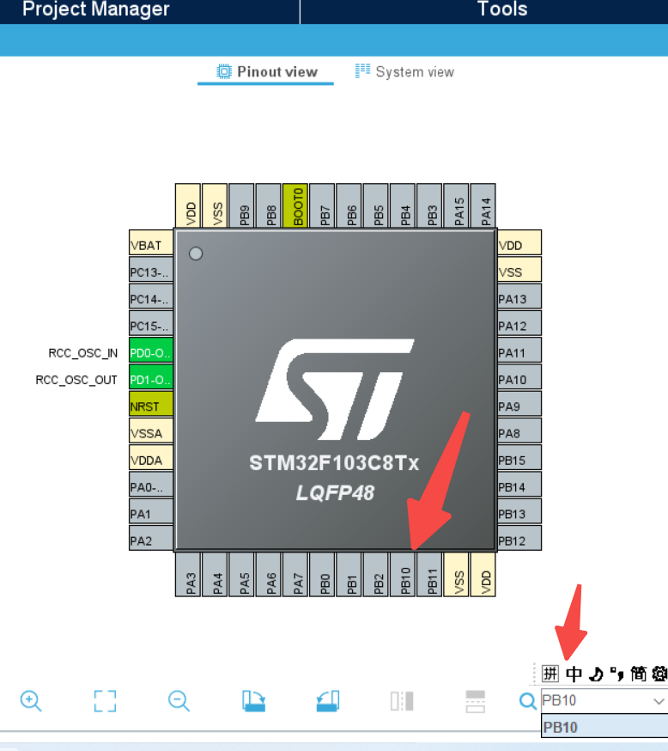Rotate the chip view clockwise
The image size is (668, 751).
253,701
